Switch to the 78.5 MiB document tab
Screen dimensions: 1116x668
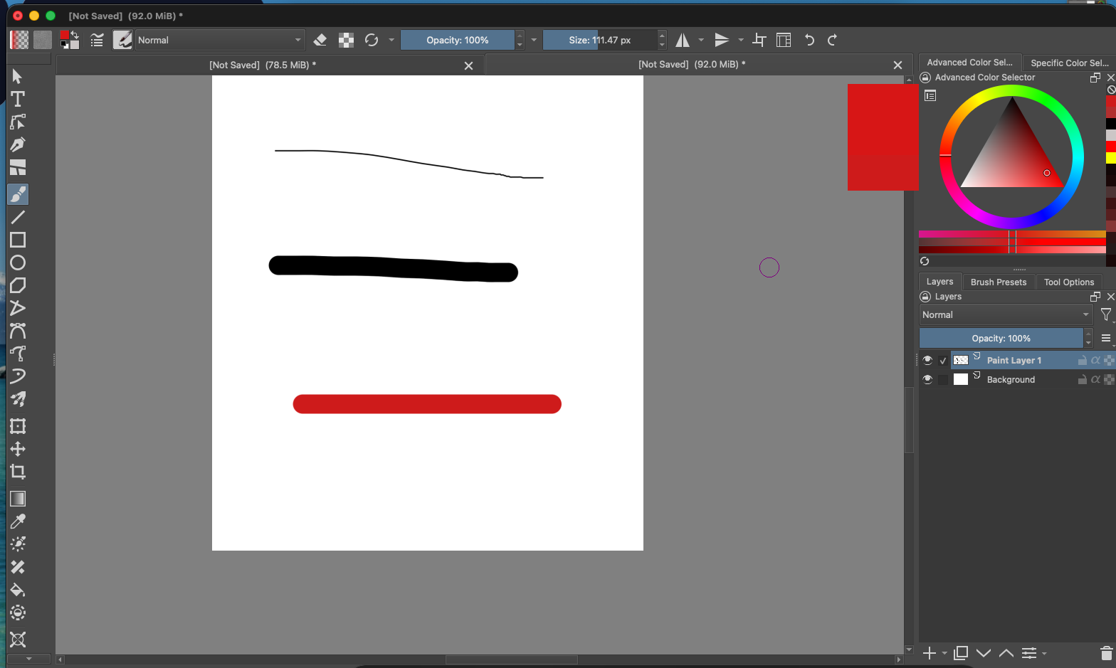[263, 65]
